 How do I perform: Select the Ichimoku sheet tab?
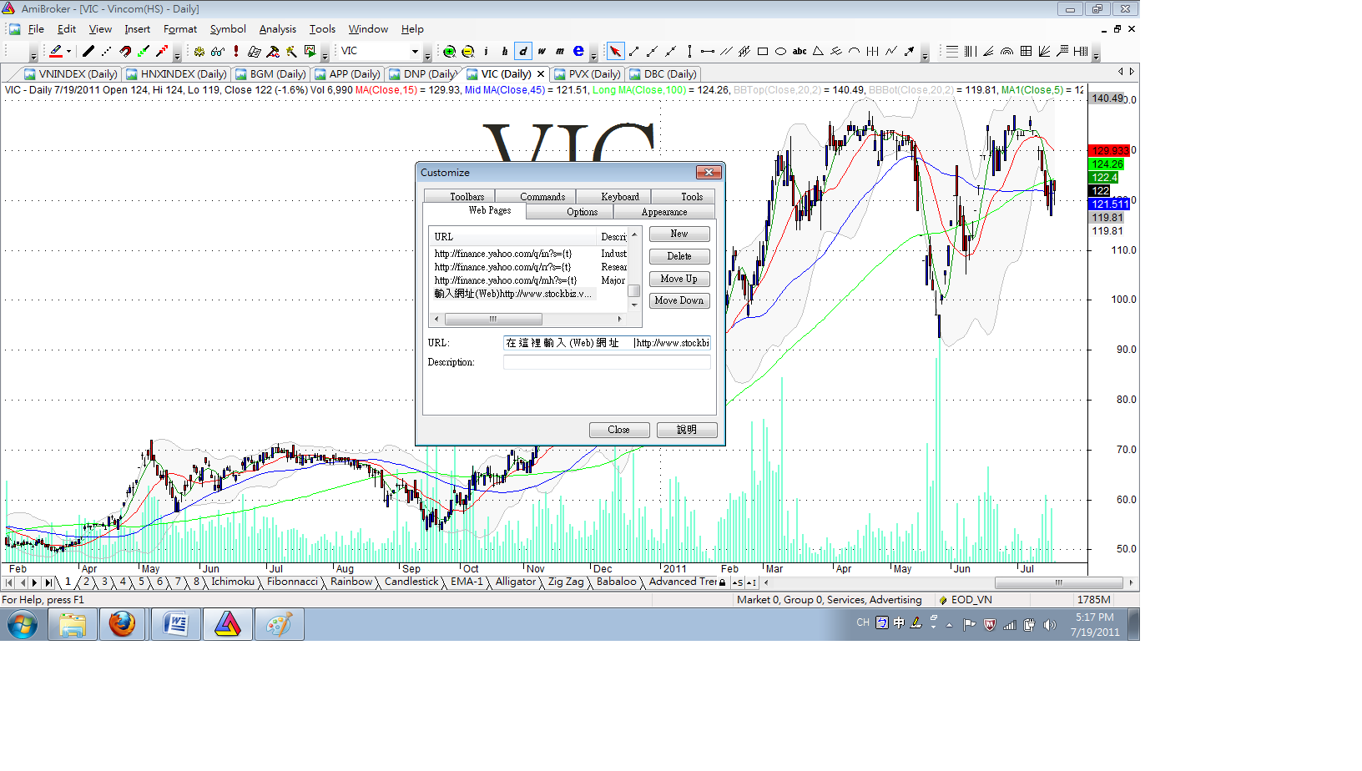(x=233, y=582)
